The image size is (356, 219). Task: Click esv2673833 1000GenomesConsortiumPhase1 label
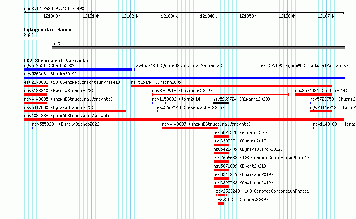pos(72,82)
